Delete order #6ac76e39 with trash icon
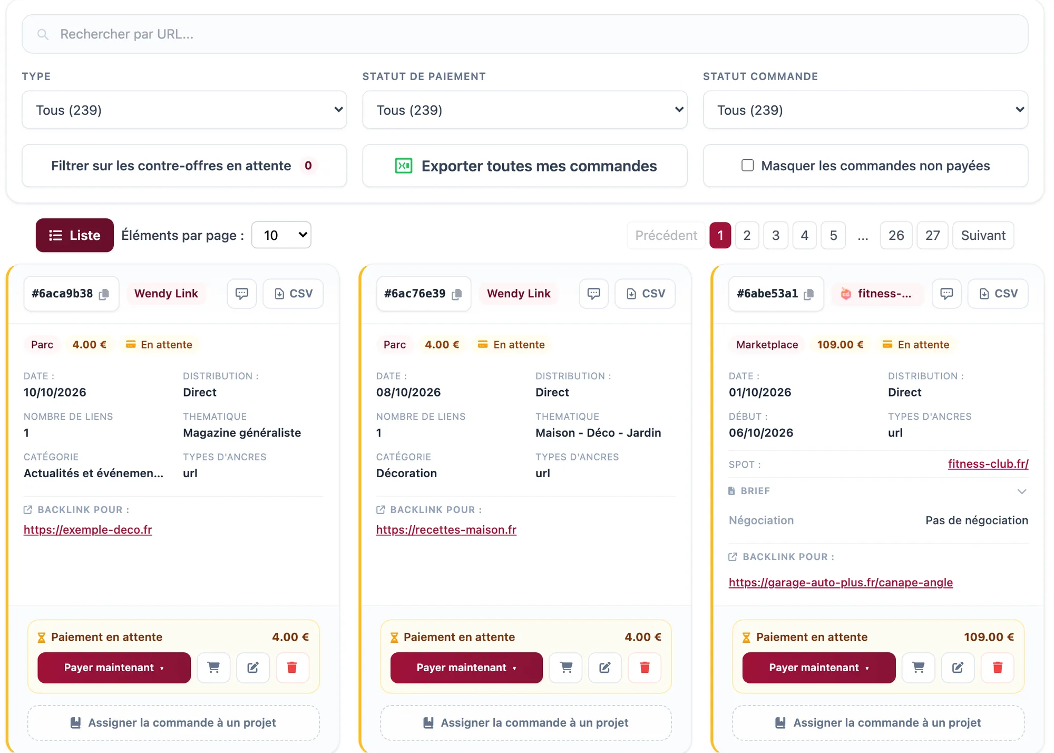This screenshot has height=753, width=1054. [645, 668]
